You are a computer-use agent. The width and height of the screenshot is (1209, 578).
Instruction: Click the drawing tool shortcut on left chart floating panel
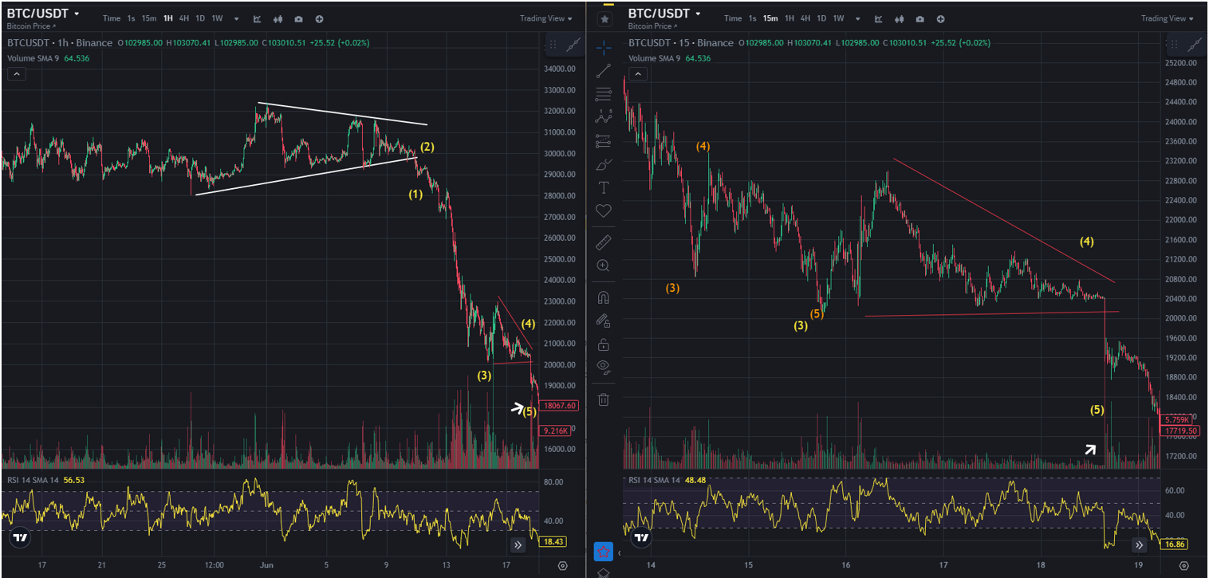(573, 45)
